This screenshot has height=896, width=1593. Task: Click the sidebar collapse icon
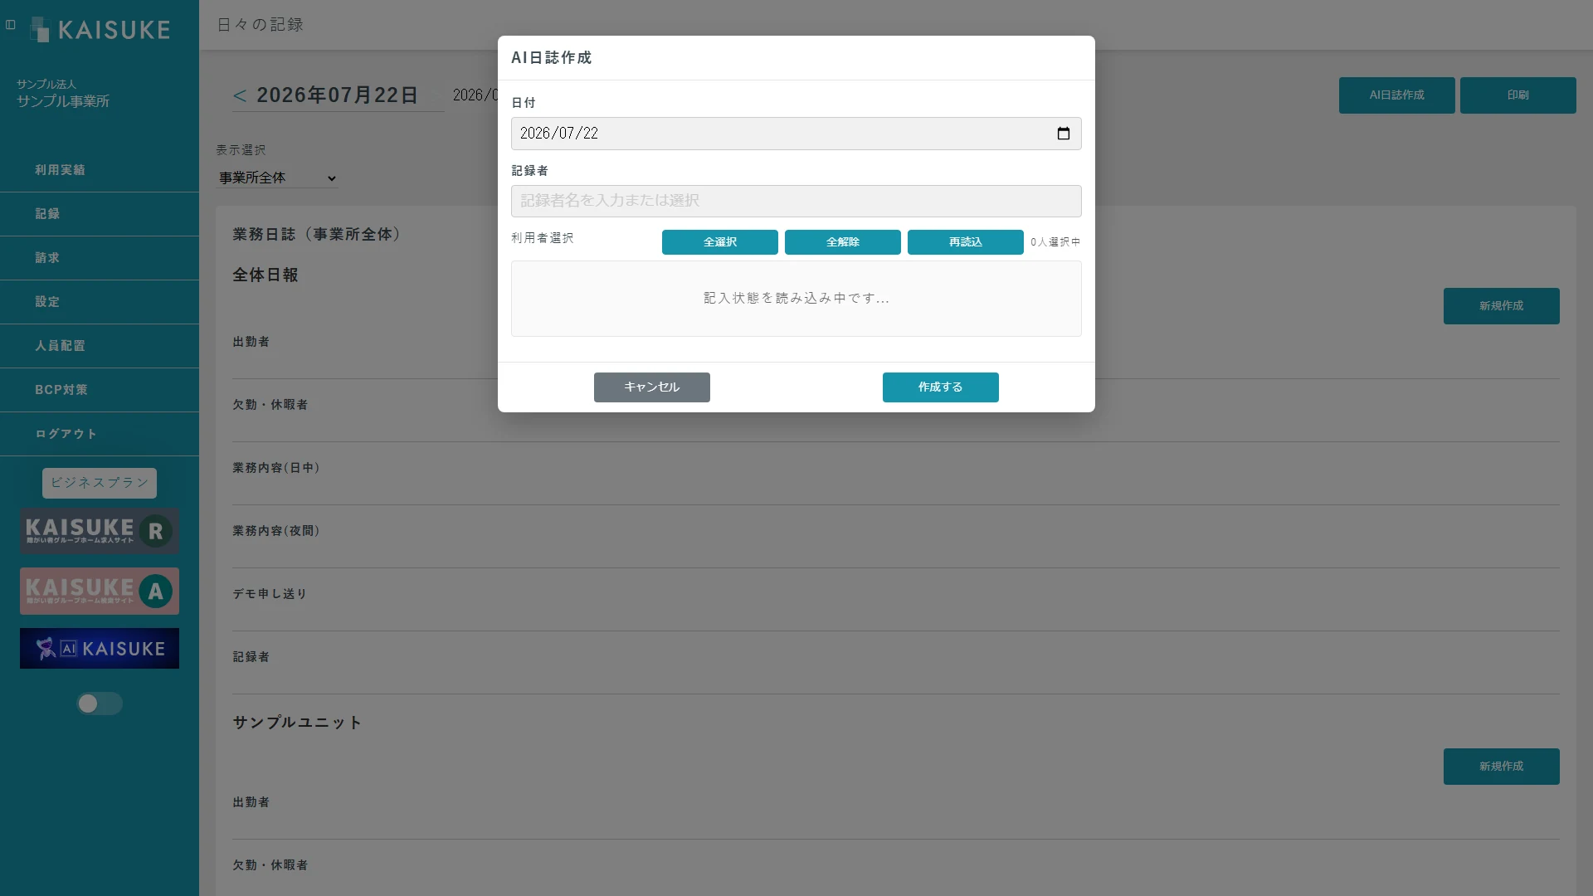(11, 25)
